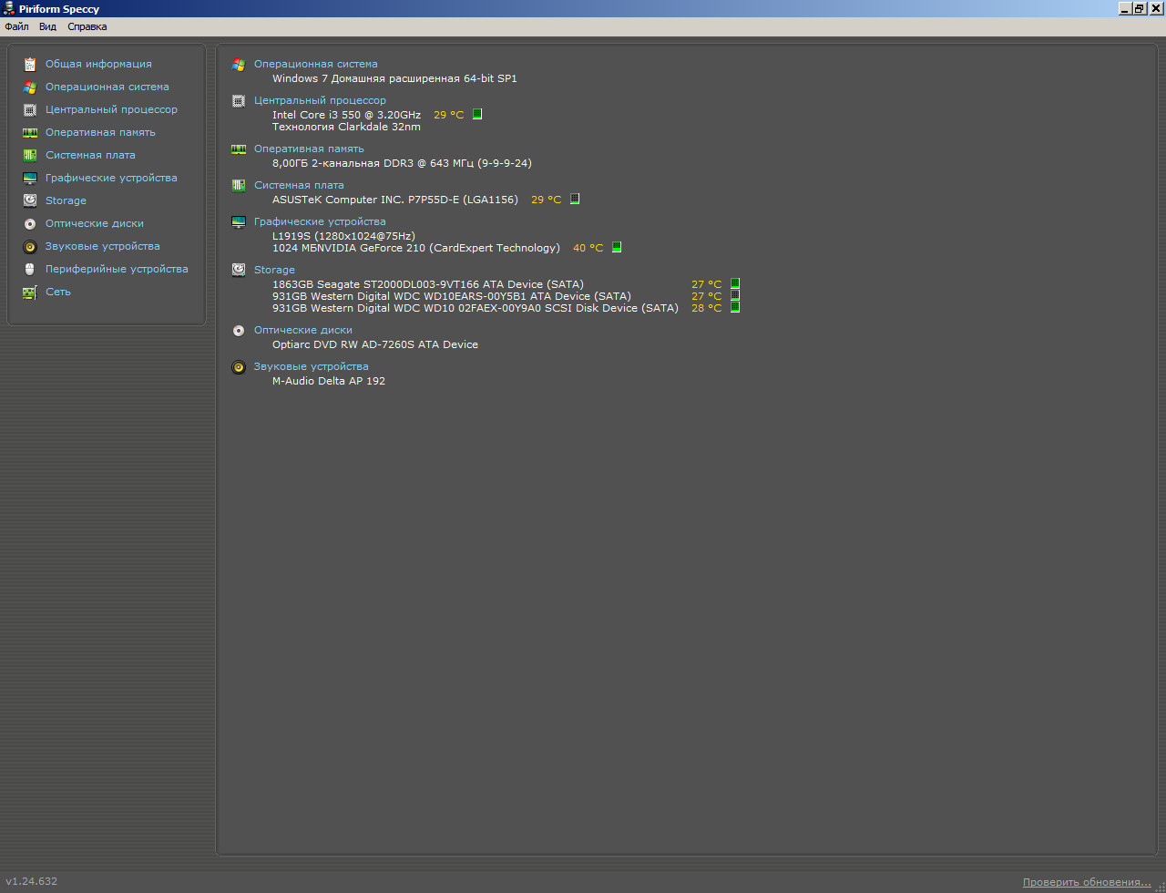Click the Проверить обновления link
Screen dimensions: 1166x893
coord(1087,882)
